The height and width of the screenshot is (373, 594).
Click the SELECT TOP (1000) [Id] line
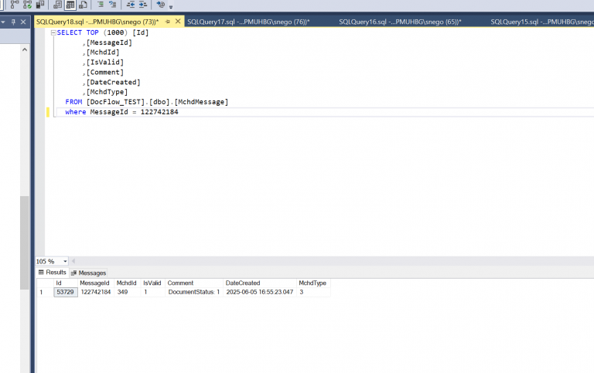pyautogui.click(x=103, y=32)
